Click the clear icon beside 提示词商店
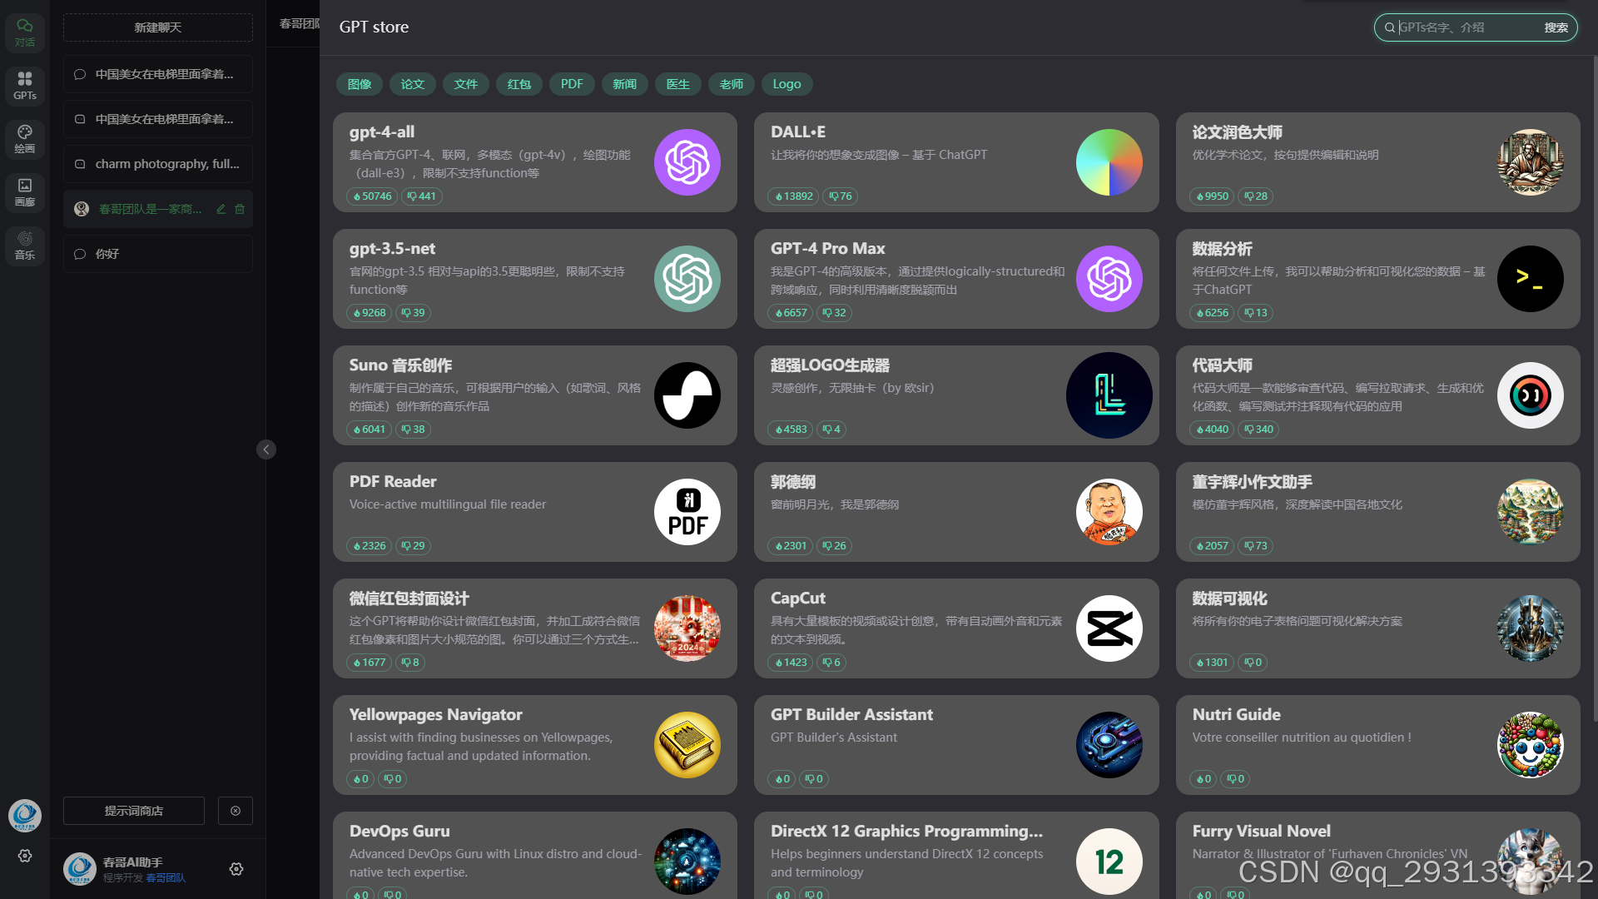Viewport: 1598px width, 899px height. [236, 811]
